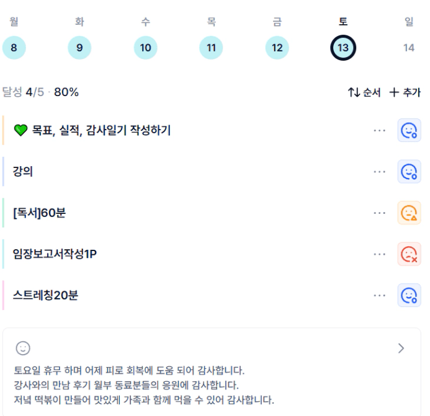Open the three-dot menu for 목표, 실적, 감사일기 작성하기
This screenshot has height=416, width=430.
tap(380, 130)
